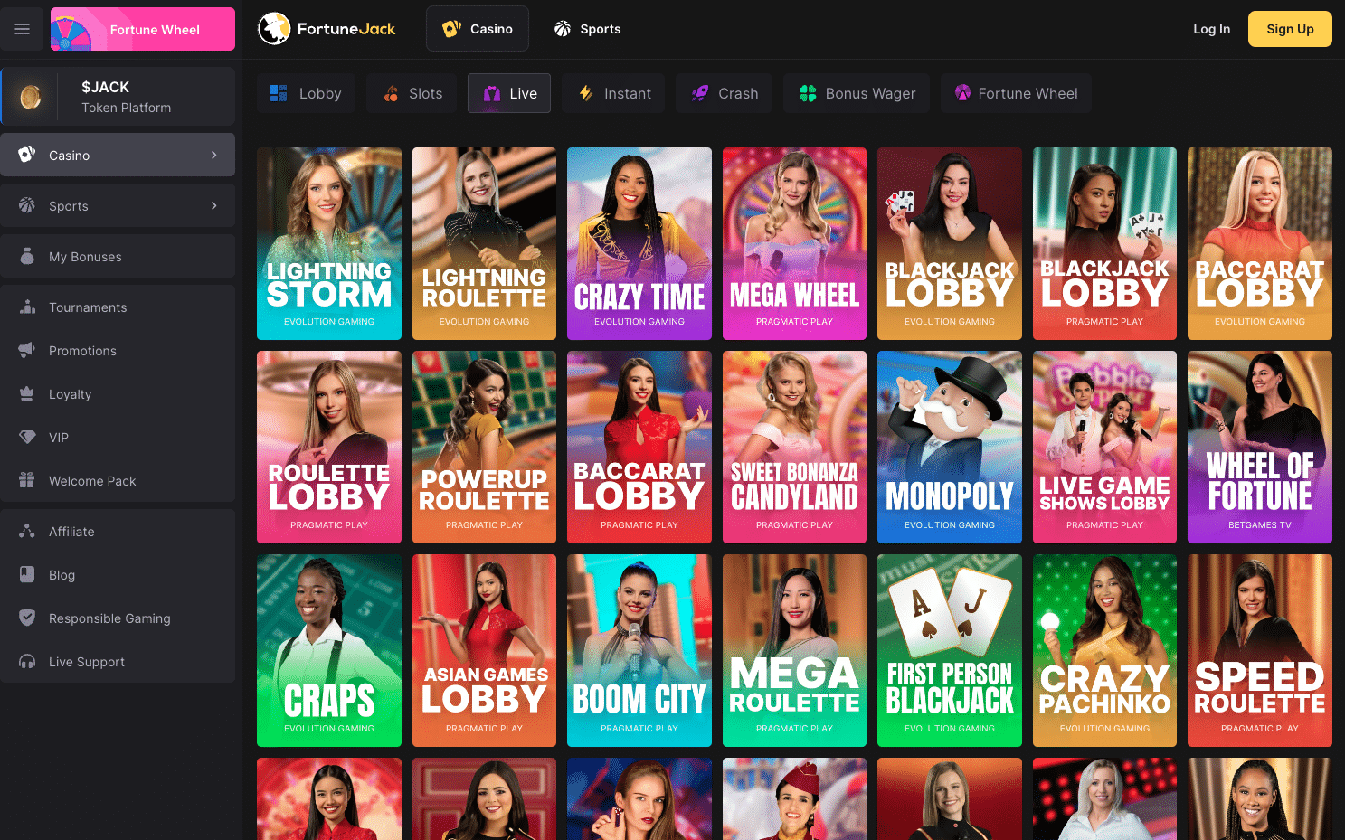Open the Roulette Lobby game

tap(329, 447)
